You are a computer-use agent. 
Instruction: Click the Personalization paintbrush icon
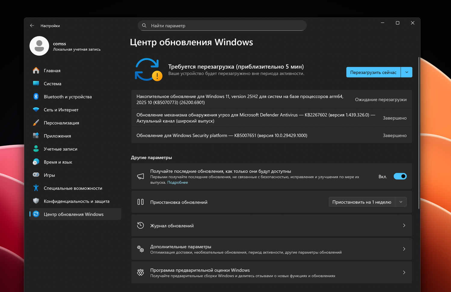tap(36, 123)
